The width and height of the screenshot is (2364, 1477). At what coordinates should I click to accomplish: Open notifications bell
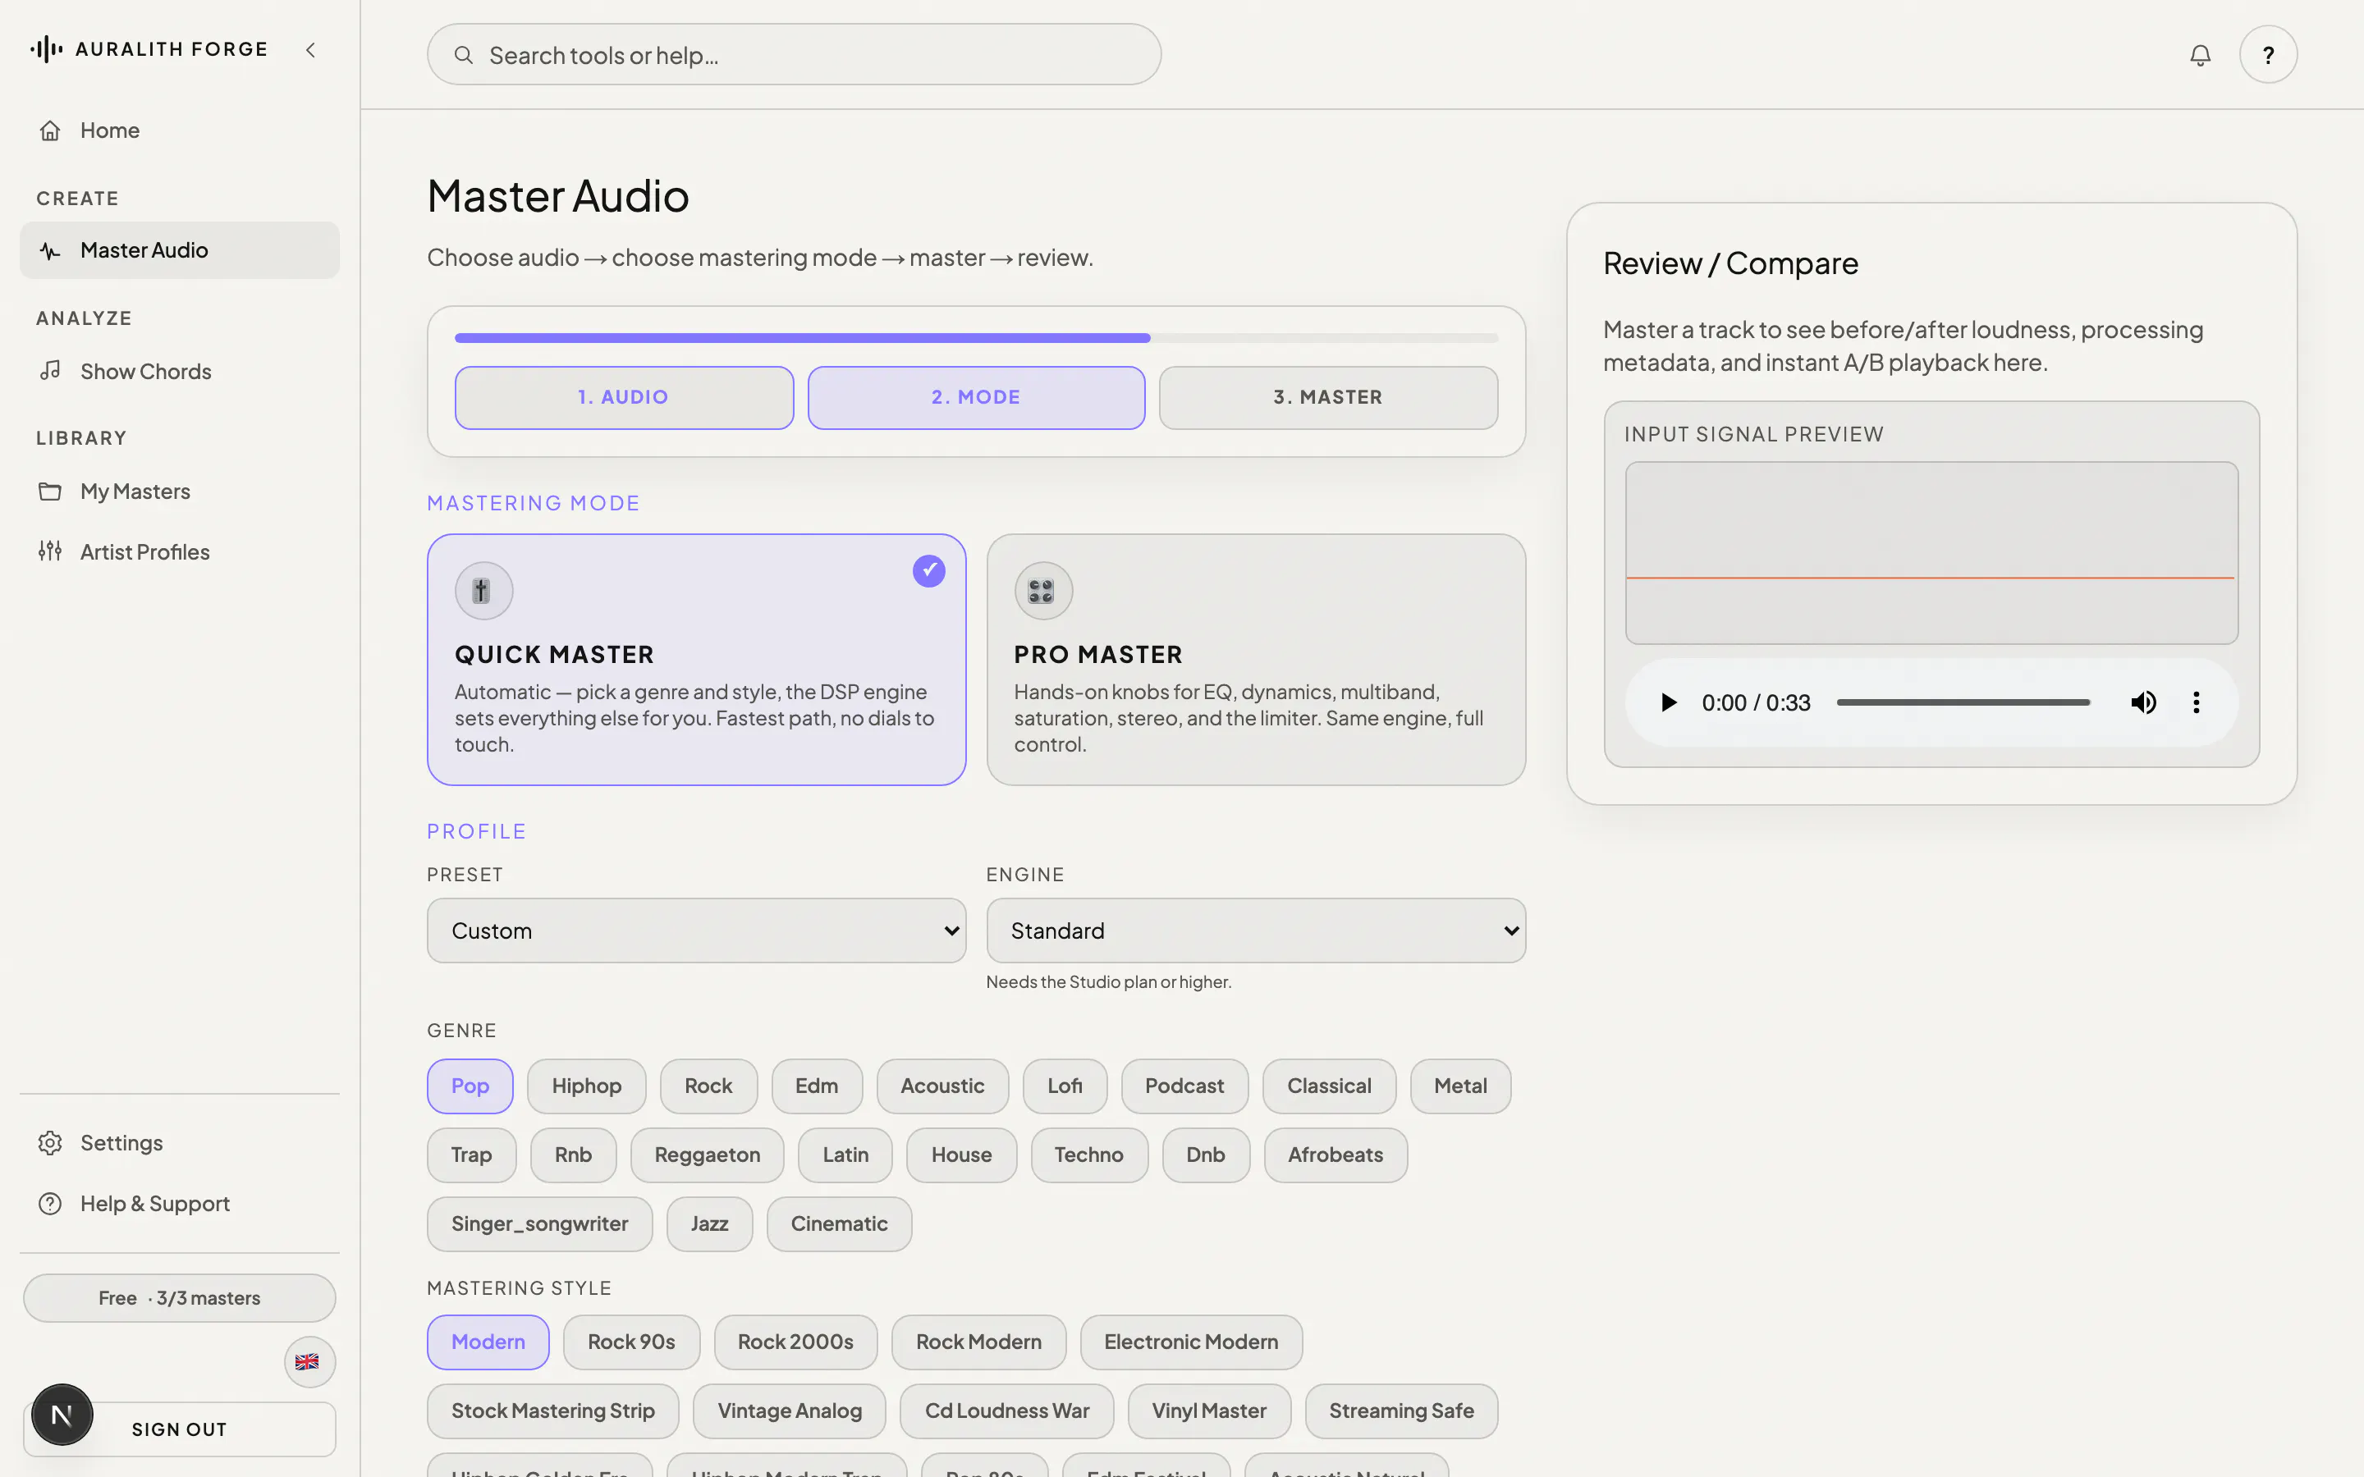point(2200,55)
